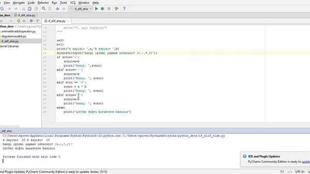Click the Copy toolbar icon
The height and width of the screenshot is (174, 310).
tap(30, 9)
